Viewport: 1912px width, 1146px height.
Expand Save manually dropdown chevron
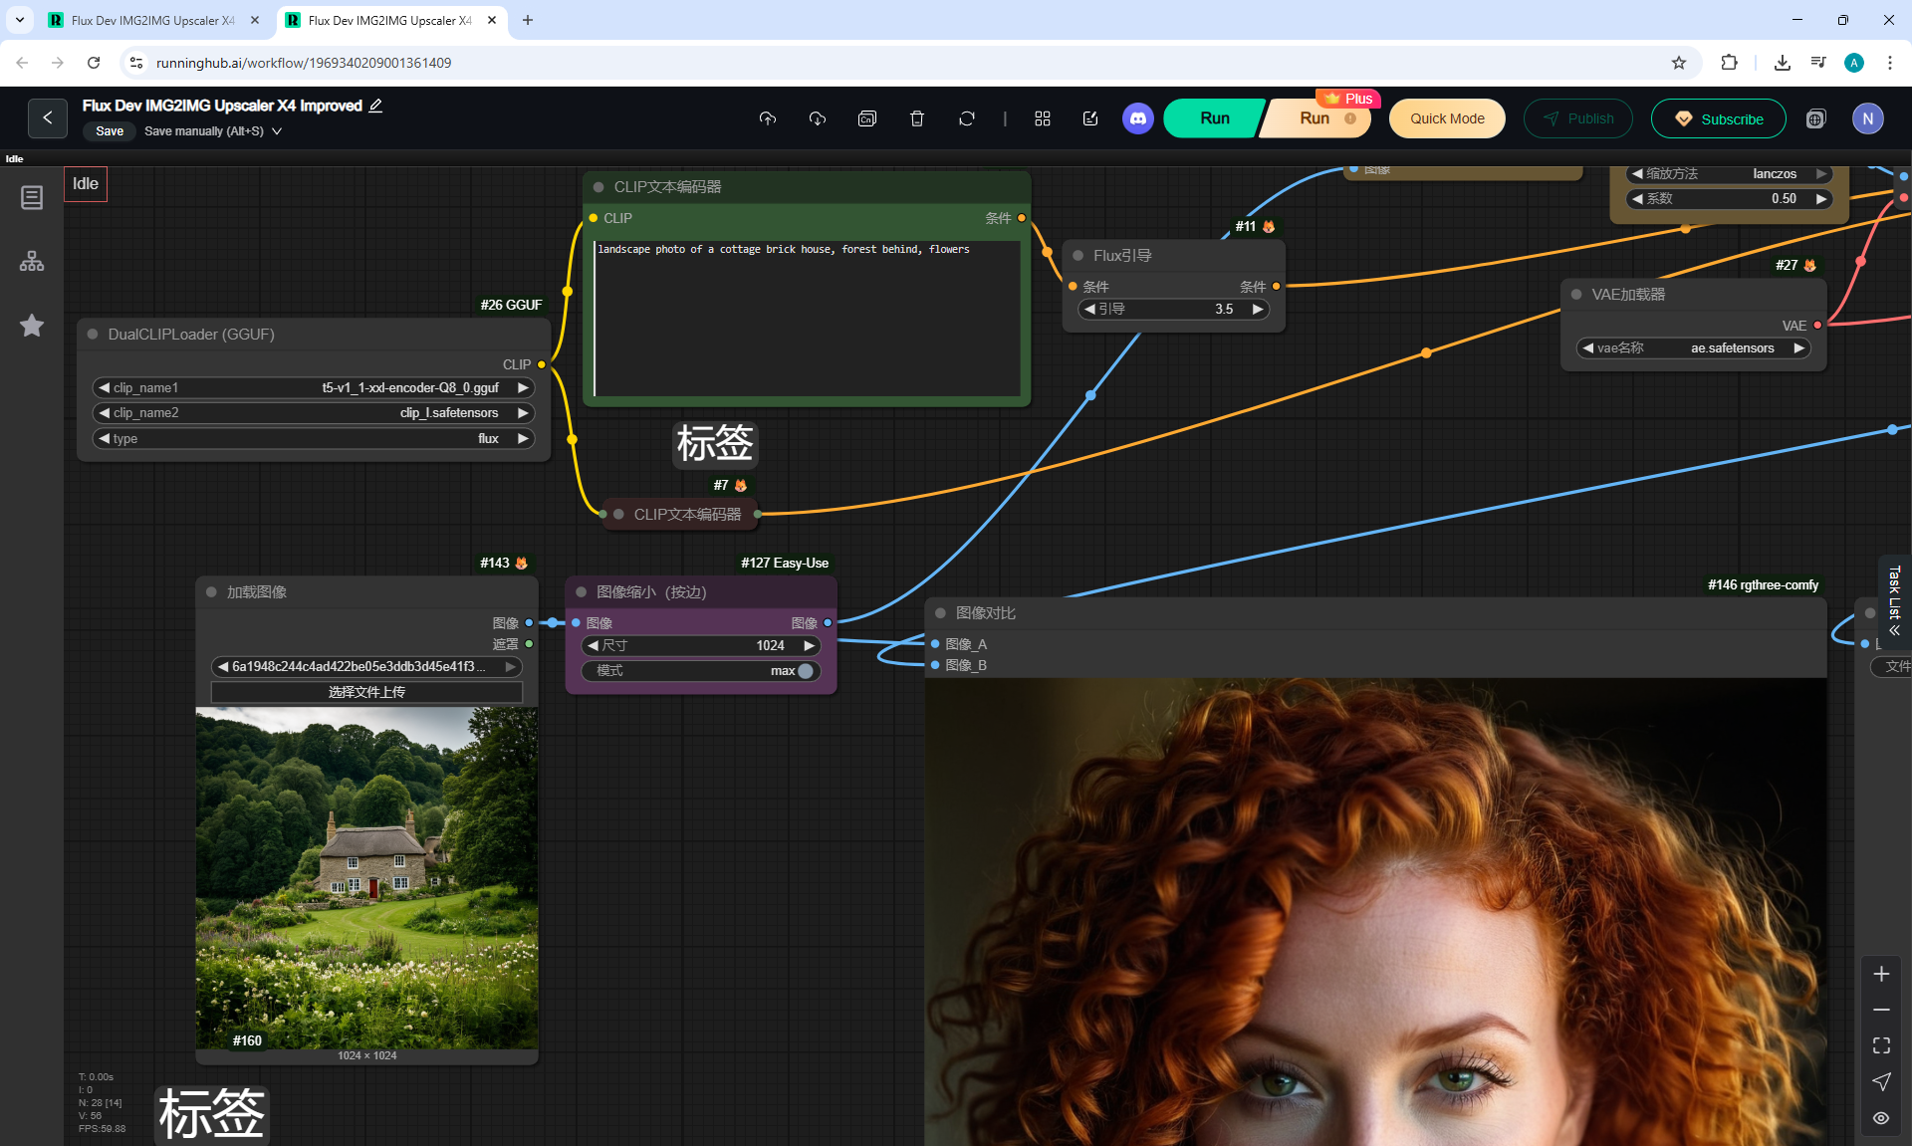point(277,131)
